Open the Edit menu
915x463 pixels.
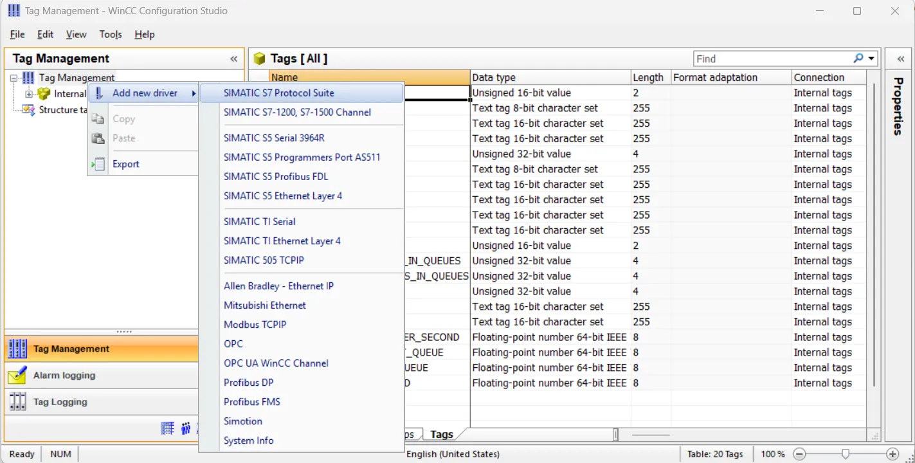[45, 35]
